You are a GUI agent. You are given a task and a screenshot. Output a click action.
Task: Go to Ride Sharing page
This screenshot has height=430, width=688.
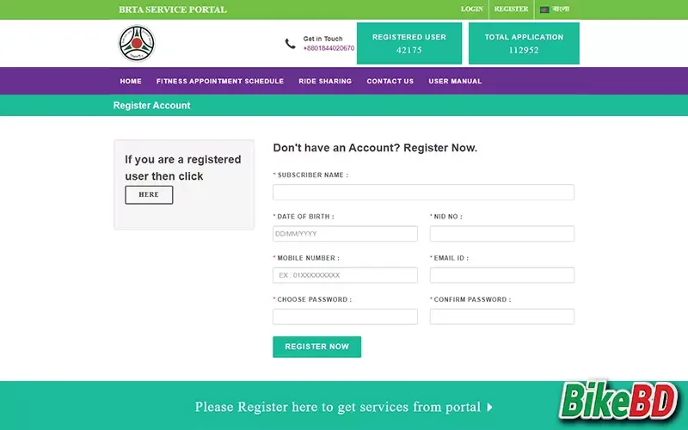tap(325, 81)
